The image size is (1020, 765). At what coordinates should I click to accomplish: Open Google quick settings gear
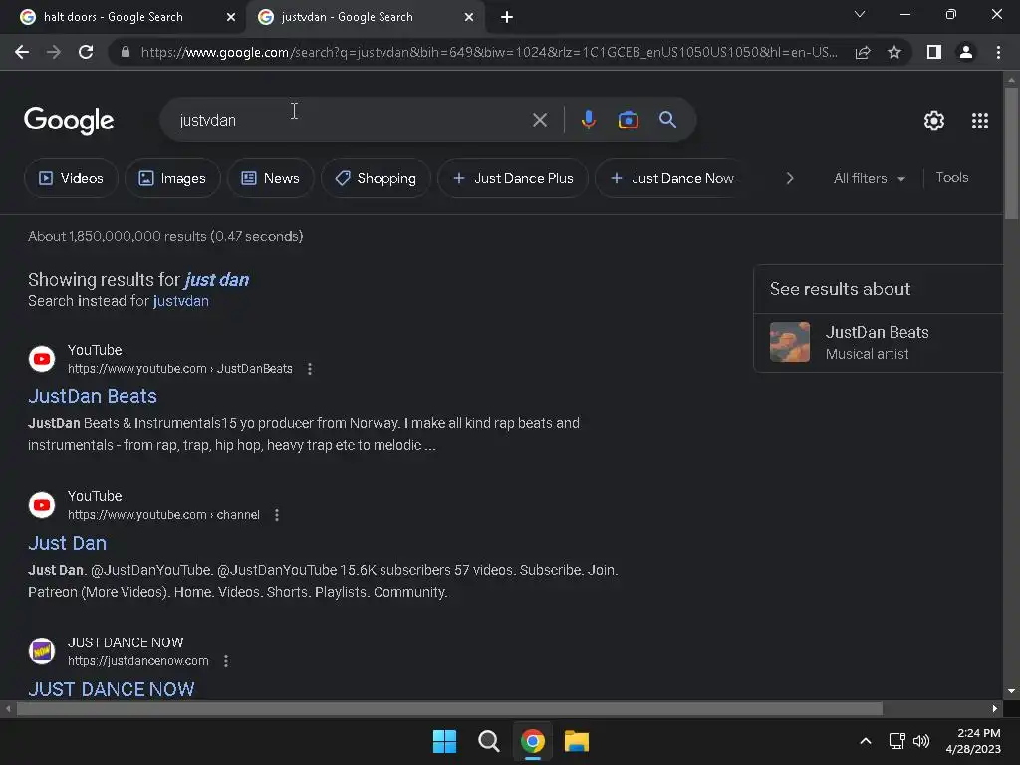pyautogui.click(x=934, y=121)
